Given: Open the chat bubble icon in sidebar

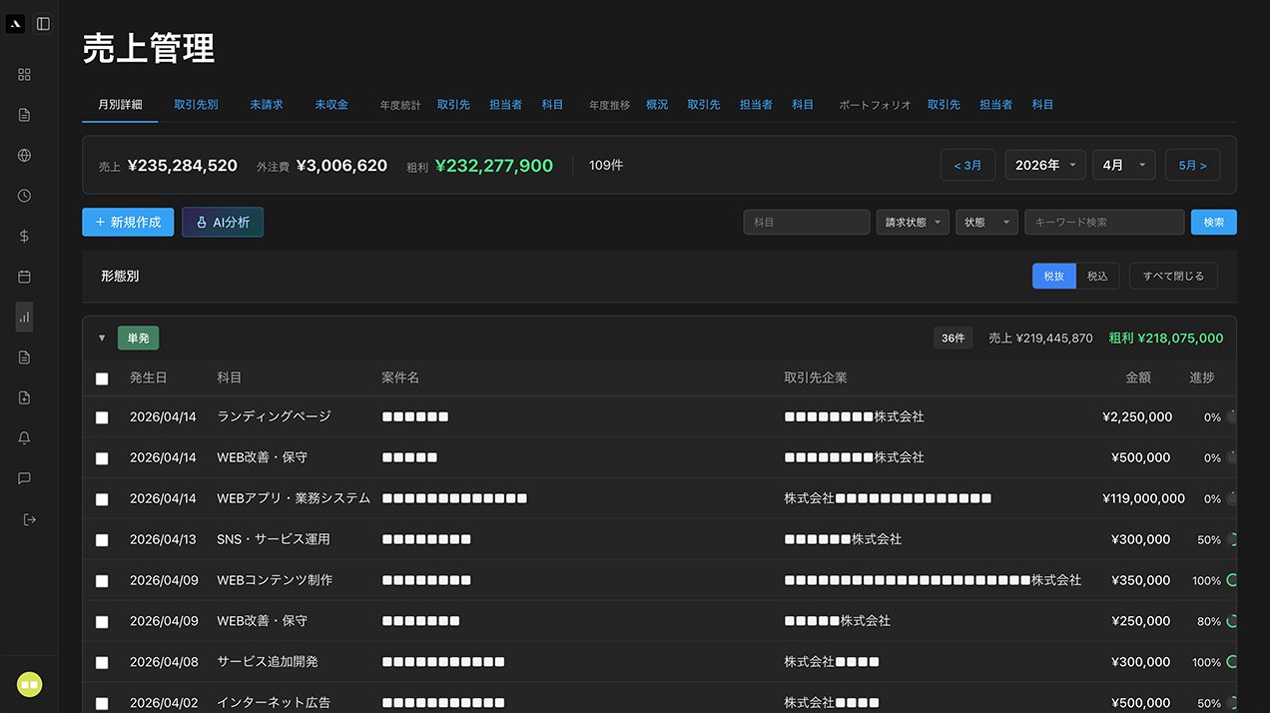Looking at the screenshot, I should 25,478.
